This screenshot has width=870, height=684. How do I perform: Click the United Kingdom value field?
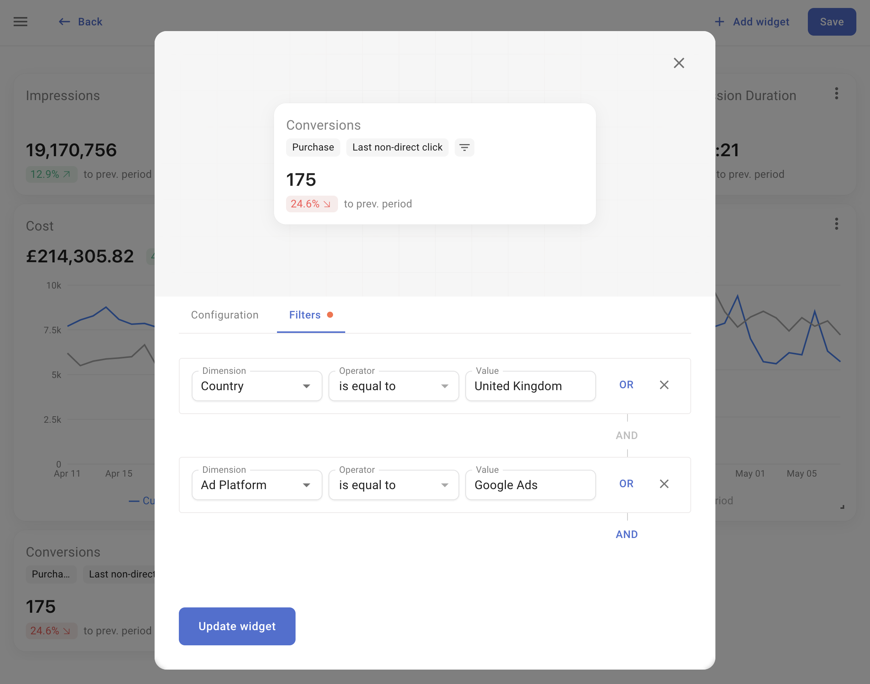(x=530, y=386)
